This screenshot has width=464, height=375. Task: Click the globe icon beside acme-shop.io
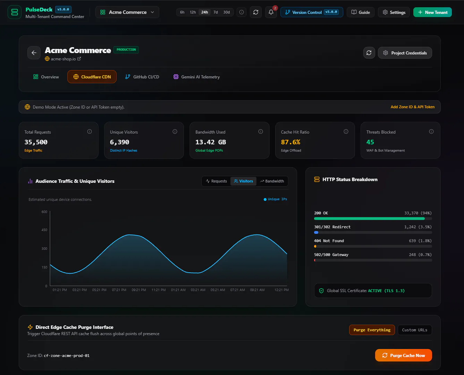tap(47, 59)
